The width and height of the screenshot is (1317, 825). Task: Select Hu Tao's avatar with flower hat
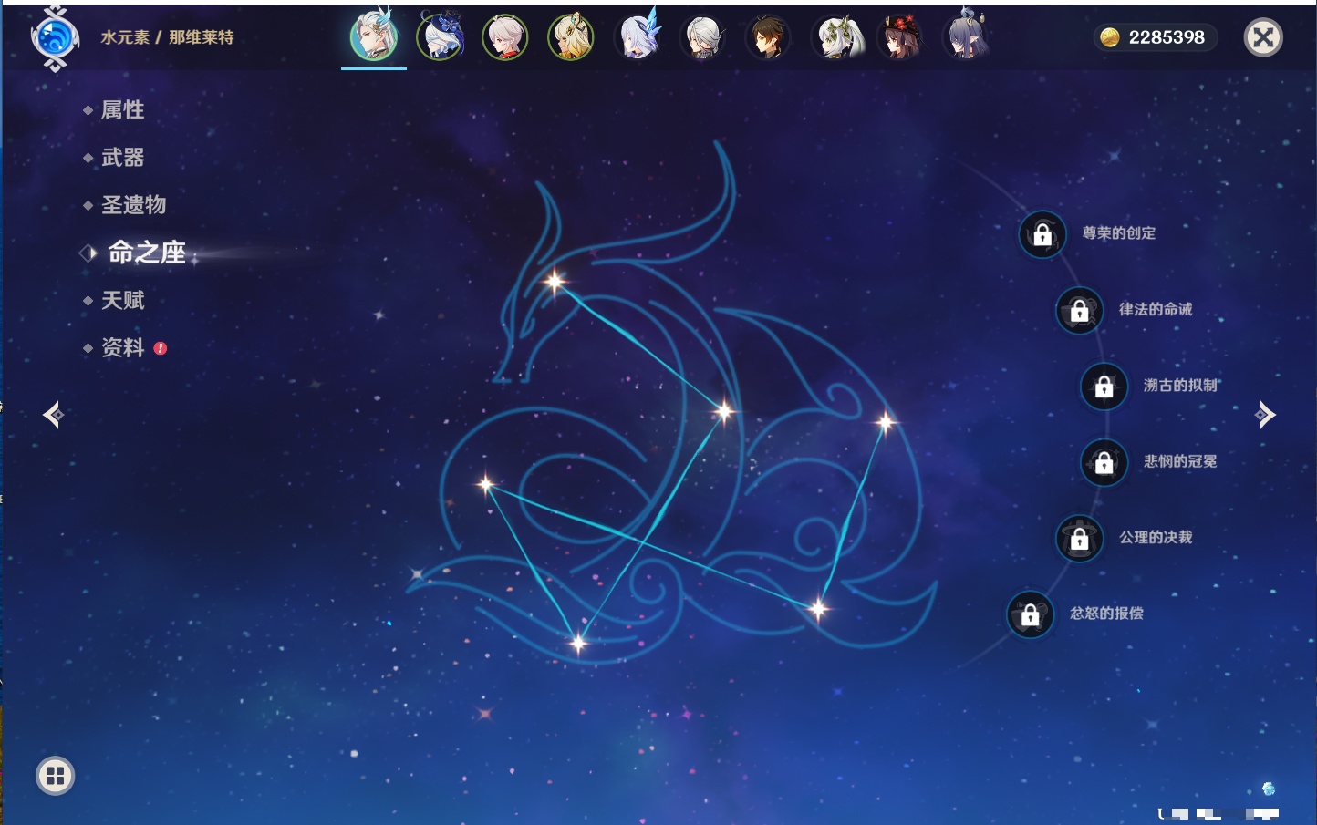pyautogui.click(x=900, y=37)
